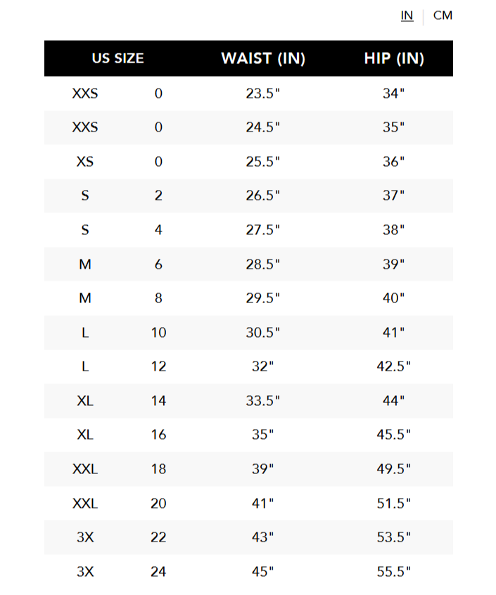Click the 35" waist value in size 16 row
Image resolution: width=496 pixels, height=595 pixels.
pos(262,435)
